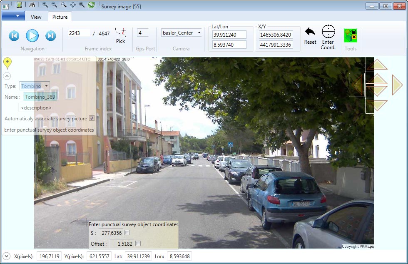The height and width of the screenshot is (264, 408).
Task: Click the Y(pixels) field 621,5557
Action: point(99,256)
